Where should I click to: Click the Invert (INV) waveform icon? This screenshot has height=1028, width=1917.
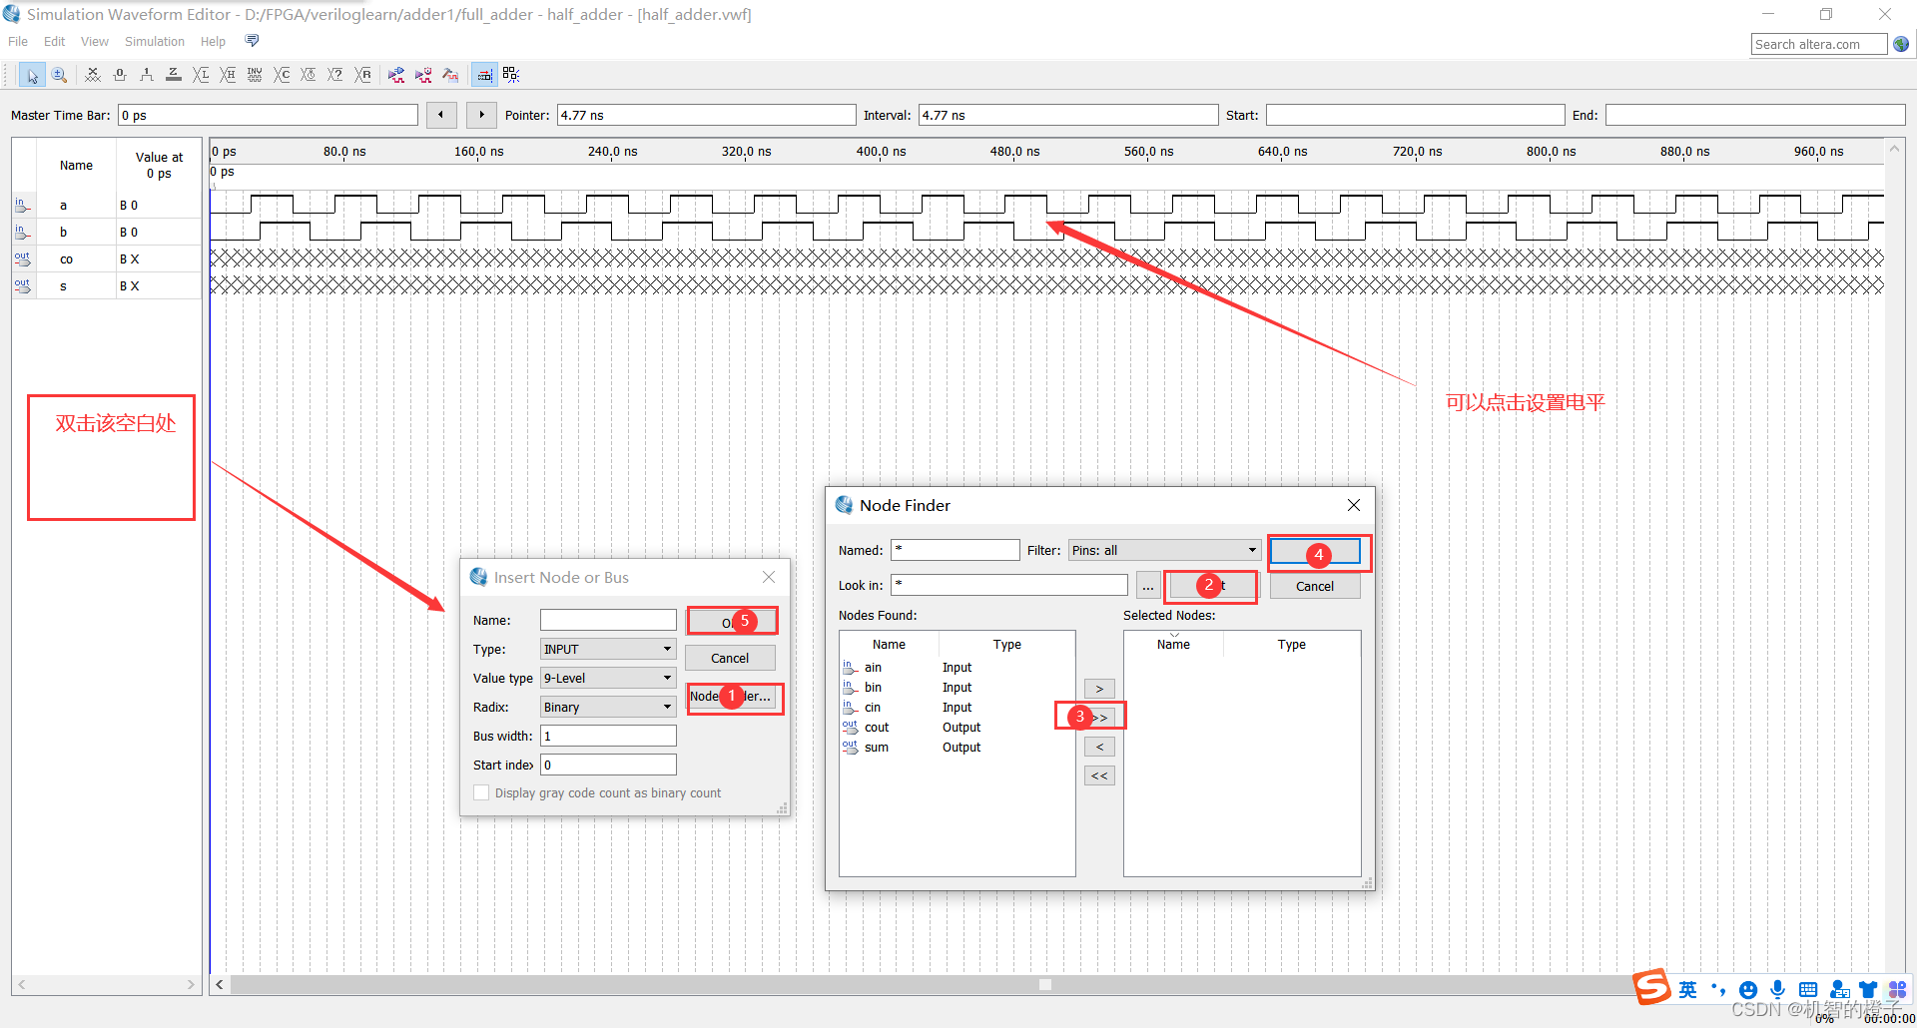tap(255, 75)
